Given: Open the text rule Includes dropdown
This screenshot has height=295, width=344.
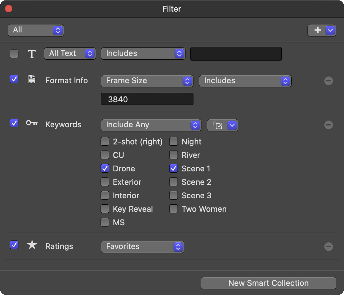Looking at the screenshot, I should point(143,54).
